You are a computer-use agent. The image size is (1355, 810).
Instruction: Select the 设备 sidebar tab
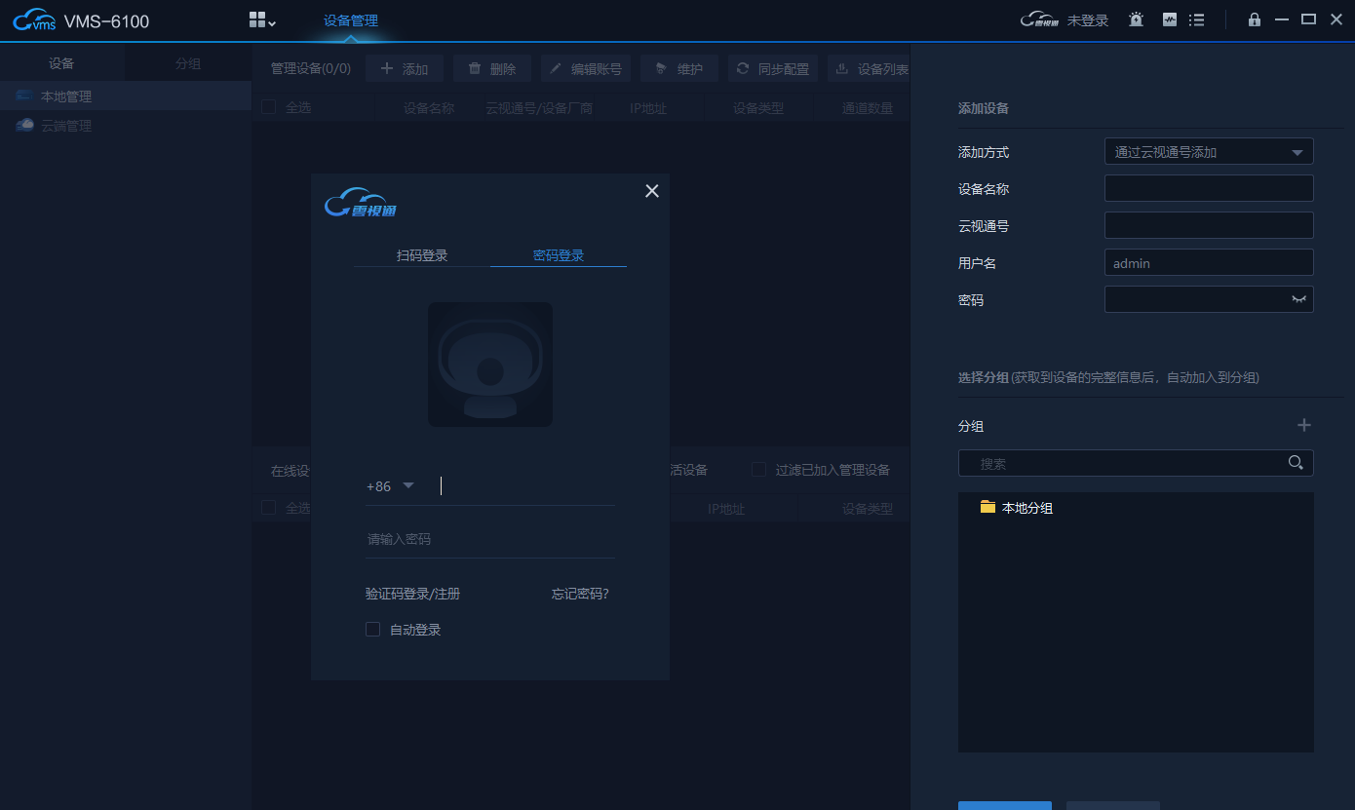click(61, 63)
